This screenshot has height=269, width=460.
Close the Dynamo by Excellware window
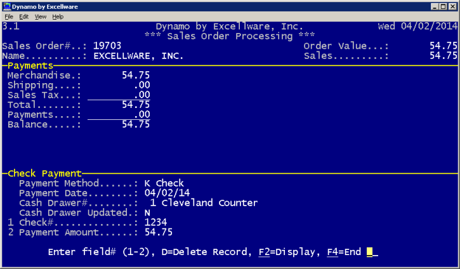click(452, 6)
